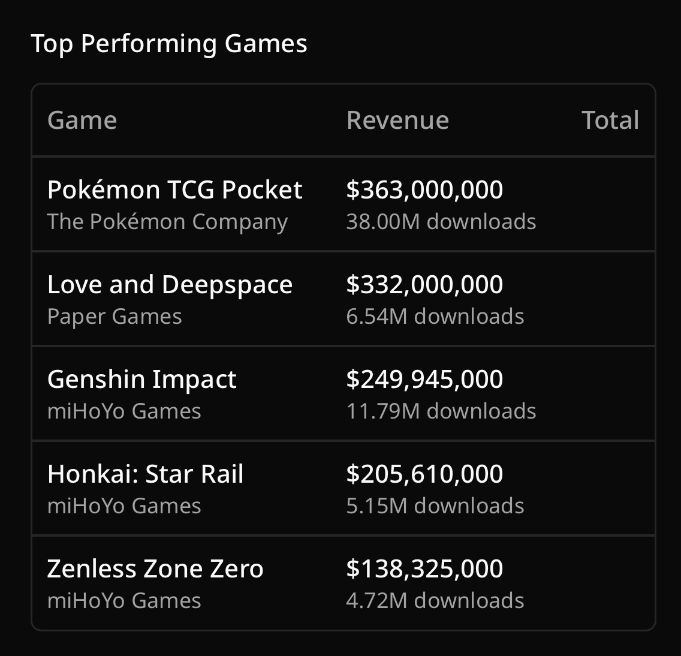Image resolution: width=681 pixels, height=656 pixels.
Task: Select The Pokémon Company publisher name
Action: click(167, 222)
